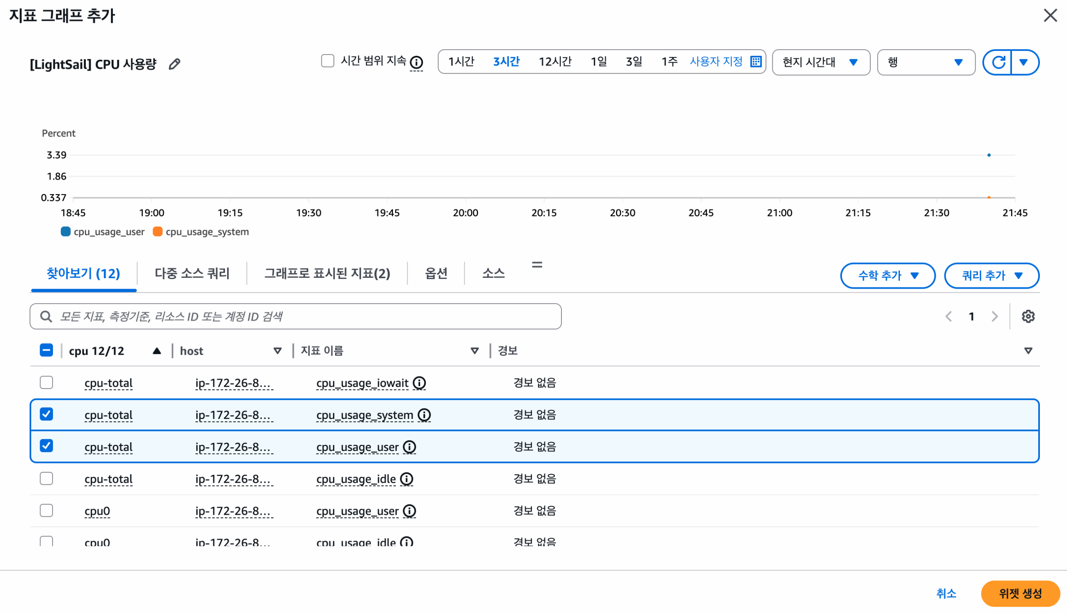Image resolution: width=1067 pixels, height=613 pixels.
Task: Go to next page arrow
Action: tap(994, 316)
